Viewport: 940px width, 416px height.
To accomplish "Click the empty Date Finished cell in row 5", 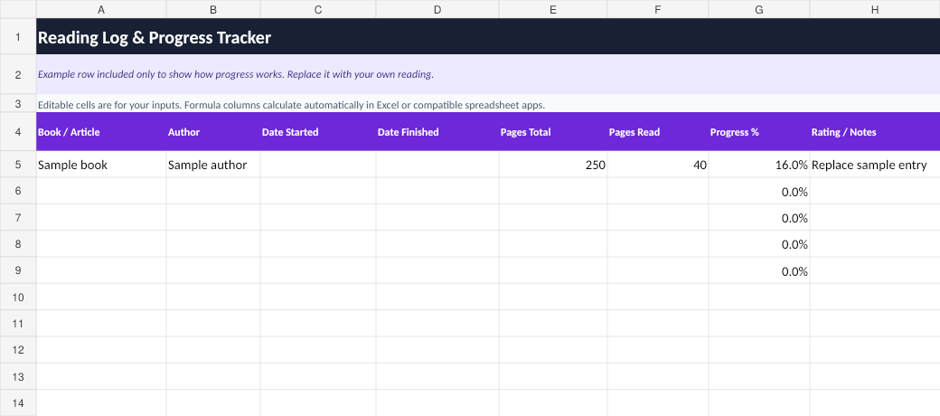I will pos(437,165).
